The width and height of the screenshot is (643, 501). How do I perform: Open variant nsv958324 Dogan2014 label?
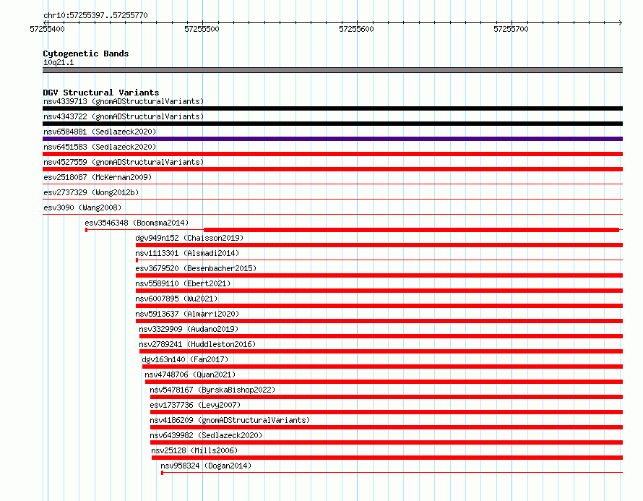click(x=206, y=466)
